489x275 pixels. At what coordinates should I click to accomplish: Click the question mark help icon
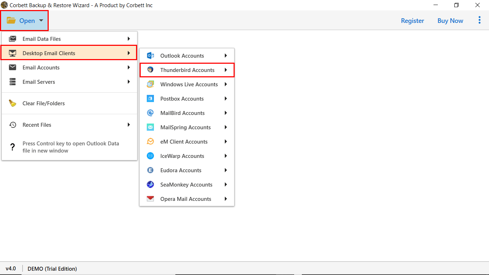tap(13, 147)
